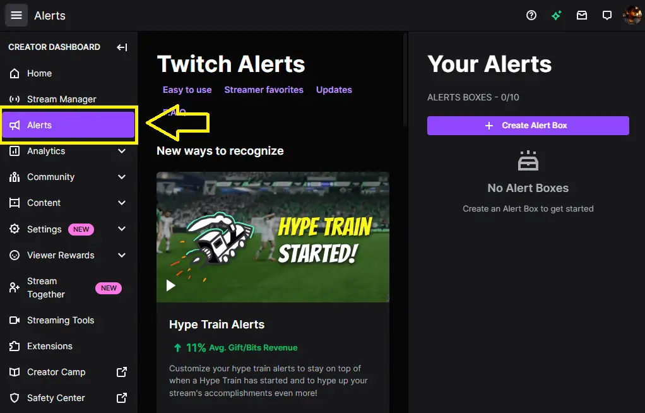Image resolution: width=645 pixels, height=413 pixels.
Task: Click the Alerts page title in header
Action: click(50, 16)
